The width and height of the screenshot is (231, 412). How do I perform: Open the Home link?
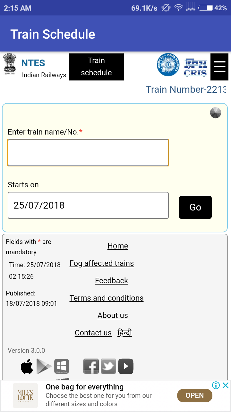[118, 246]
